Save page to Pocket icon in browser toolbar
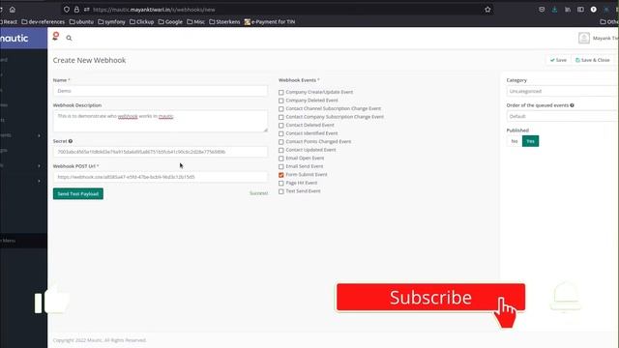 pos(542,10)
